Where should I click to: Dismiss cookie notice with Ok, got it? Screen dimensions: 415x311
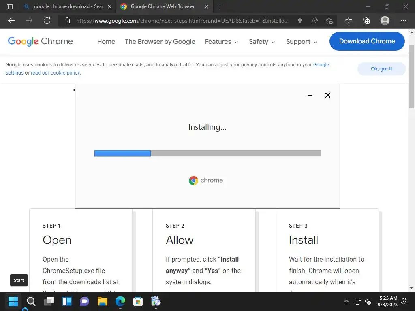[381, 69]
